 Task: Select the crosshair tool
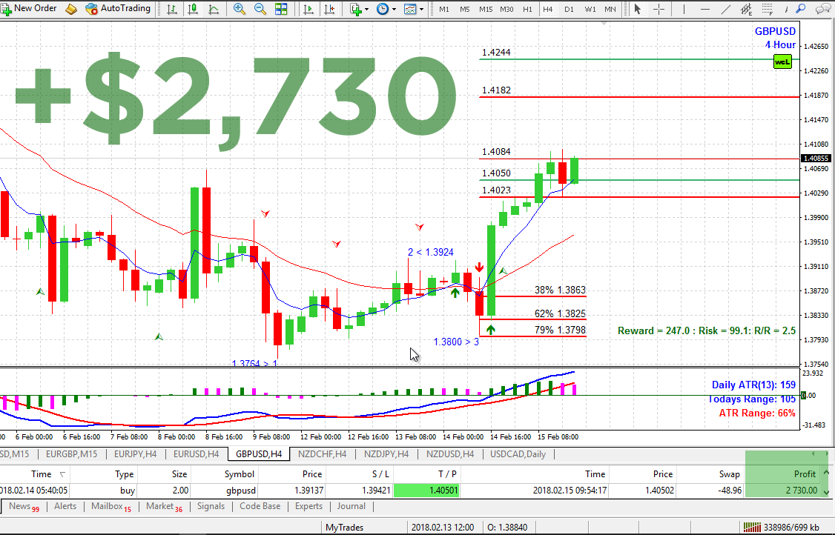[659, 9]
